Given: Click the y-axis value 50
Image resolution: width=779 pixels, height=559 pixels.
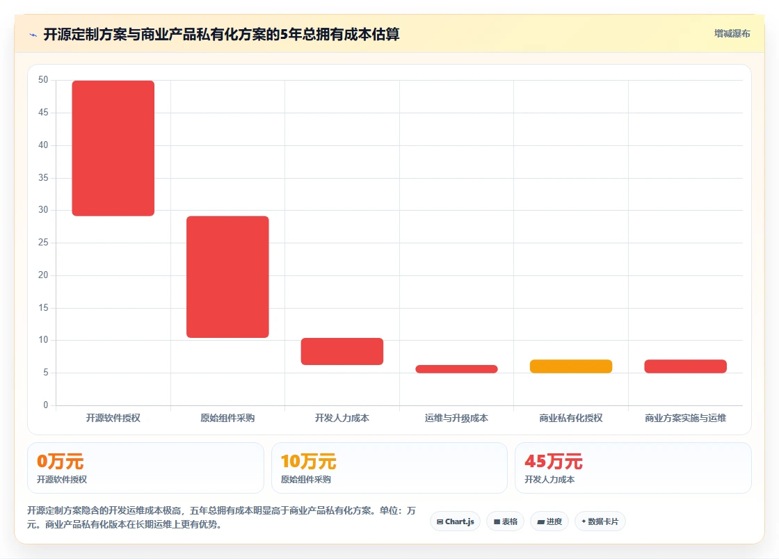Looking at the screenshot, I should (43, 80).
